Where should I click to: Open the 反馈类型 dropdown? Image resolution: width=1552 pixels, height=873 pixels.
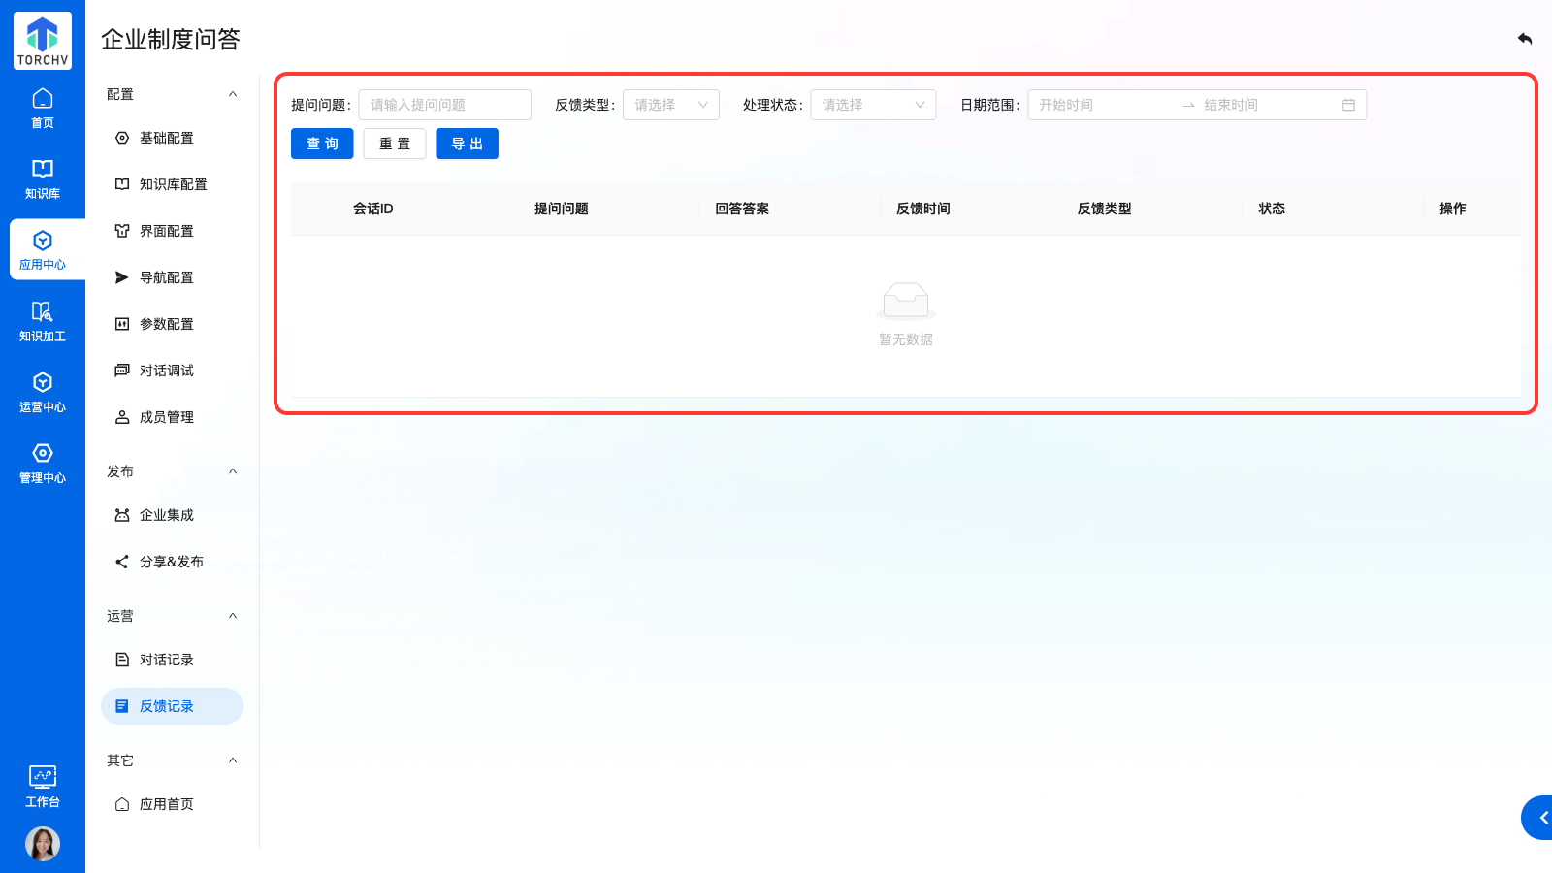pyautogui.click(x=670, y=105)
